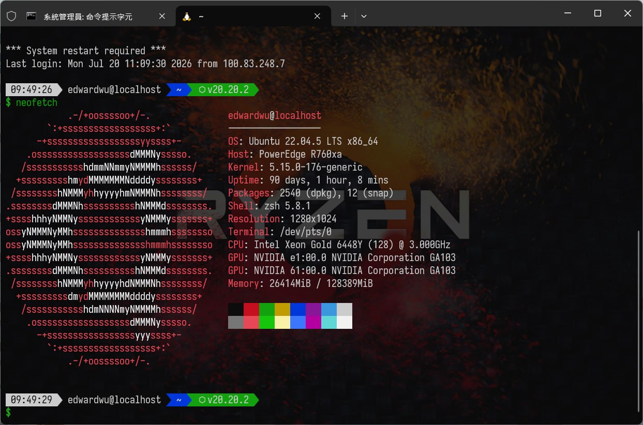The image size is (643, 425).
Task: Click the Uptime: 90 days line
Action: tap(308, 180)
